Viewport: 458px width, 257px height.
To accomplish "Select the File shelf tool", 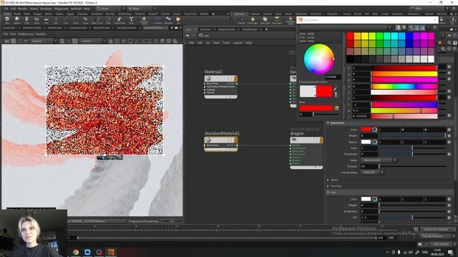I will click(178, 20).
